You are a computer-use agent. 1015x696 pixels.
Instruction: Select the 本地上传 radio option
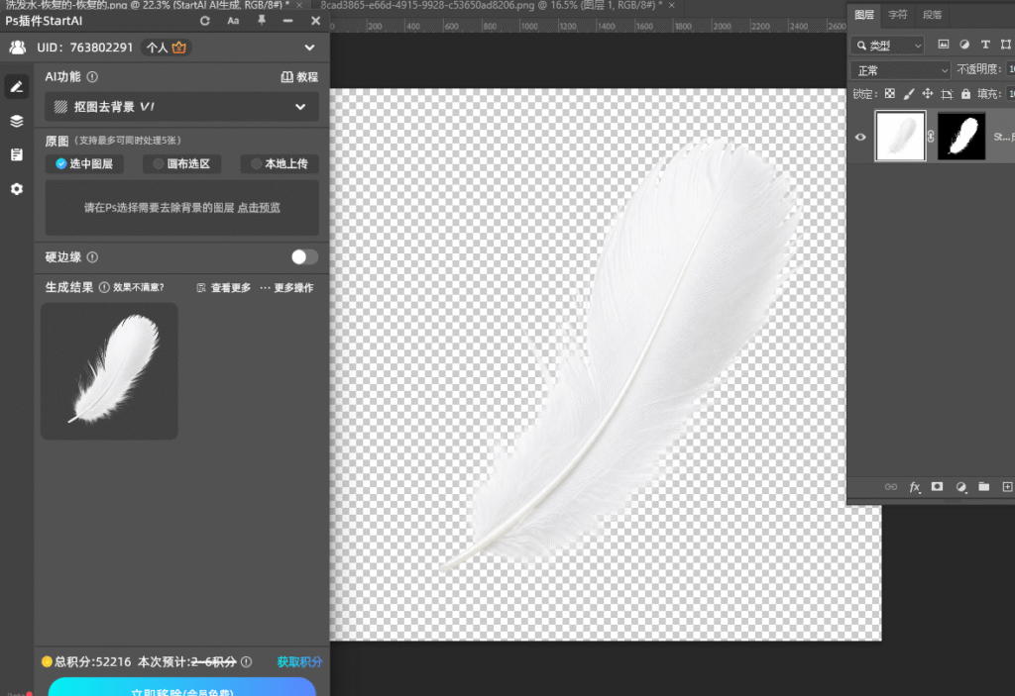pos(280,163)
